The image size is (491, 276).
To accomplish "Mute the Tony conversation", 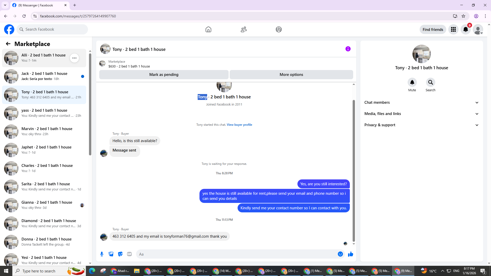I will point(412,83).
